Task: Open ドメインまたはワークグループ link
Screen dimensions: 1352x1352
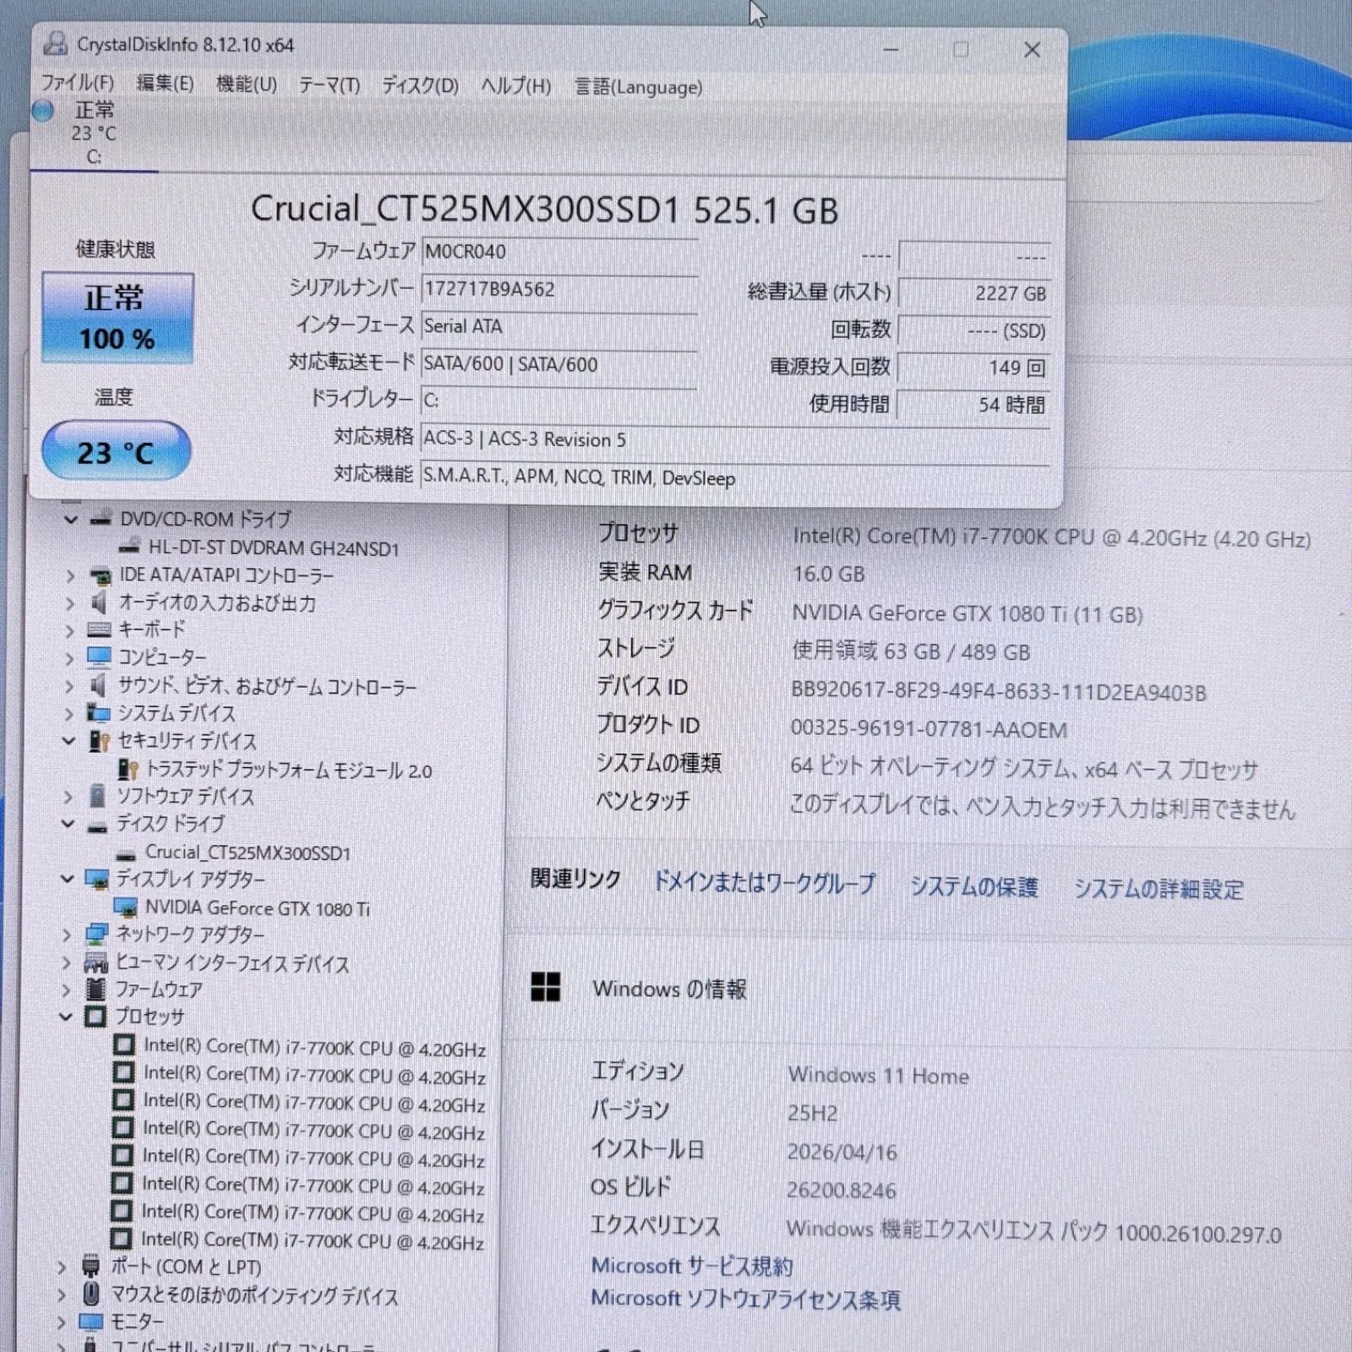Action: 764,883
